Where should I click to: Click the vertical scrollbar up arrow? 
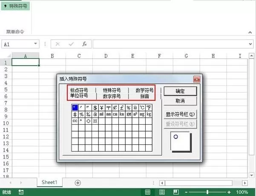pos(251,56)
